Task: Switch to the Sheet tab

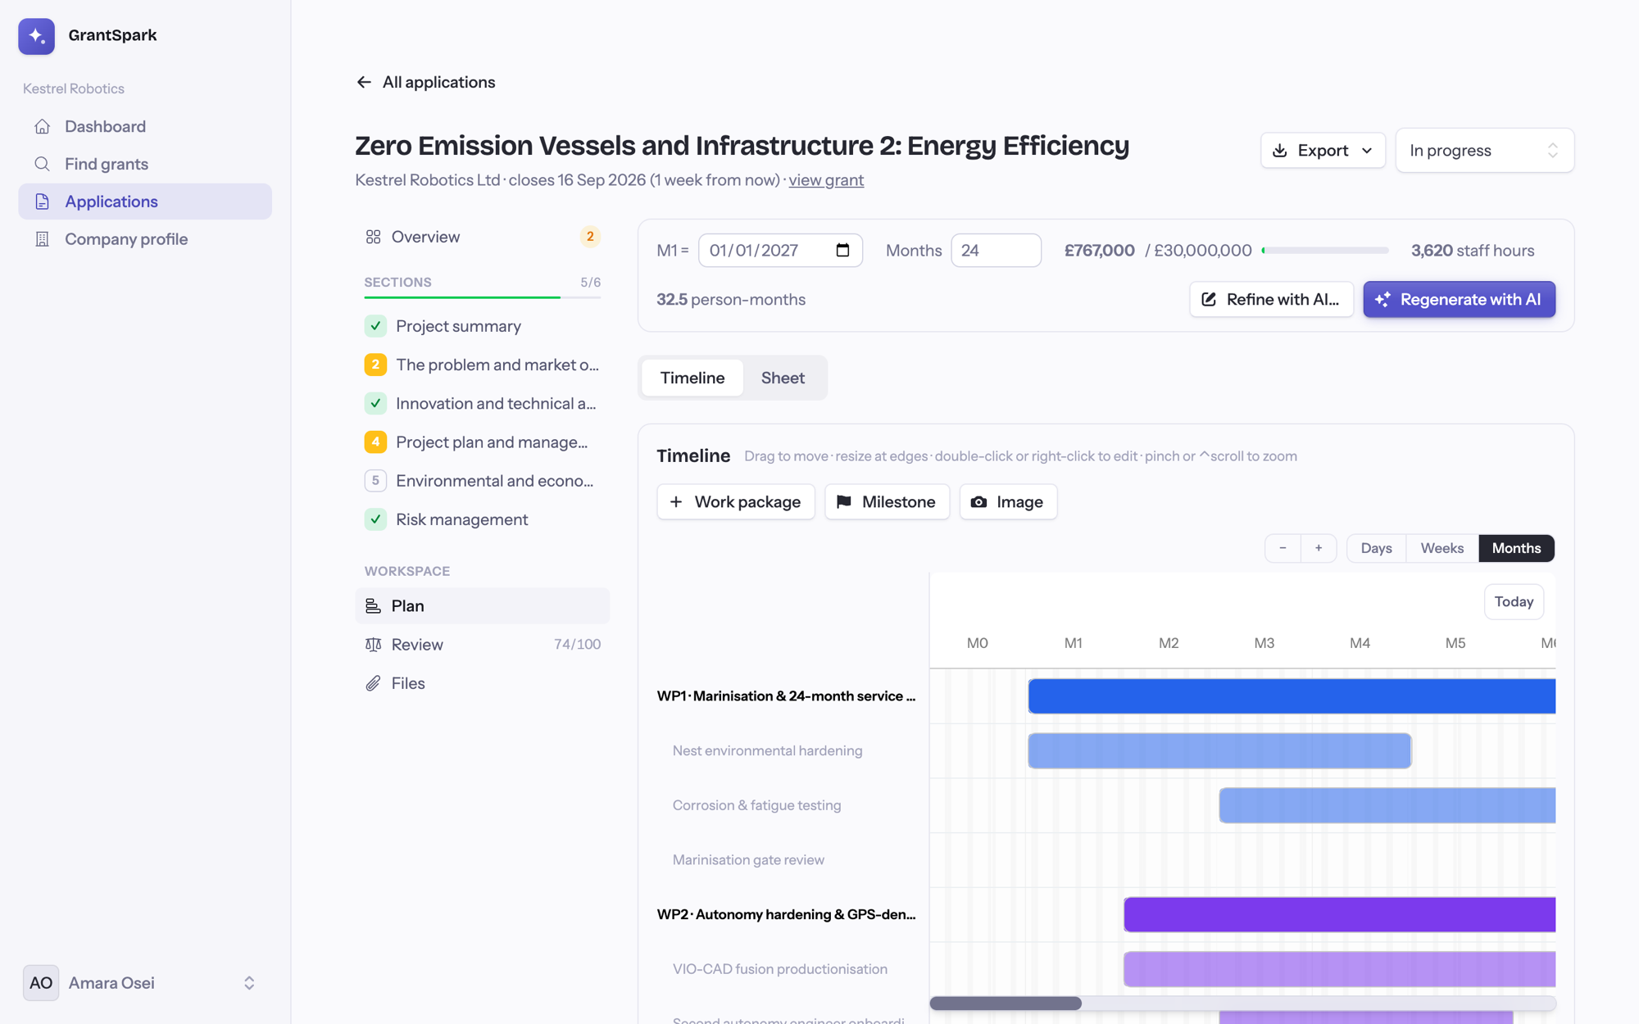Action: [x=783, y=378]
